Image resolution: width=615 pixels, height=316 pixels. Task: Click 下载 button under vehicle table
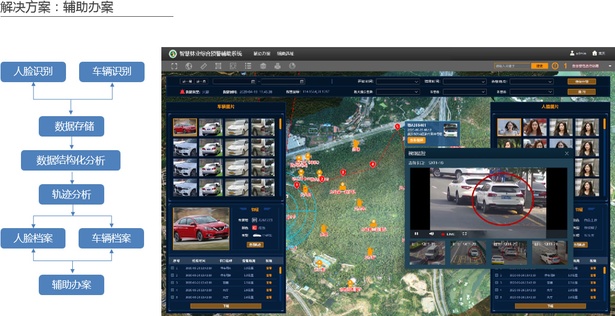[x=225, y=306]
